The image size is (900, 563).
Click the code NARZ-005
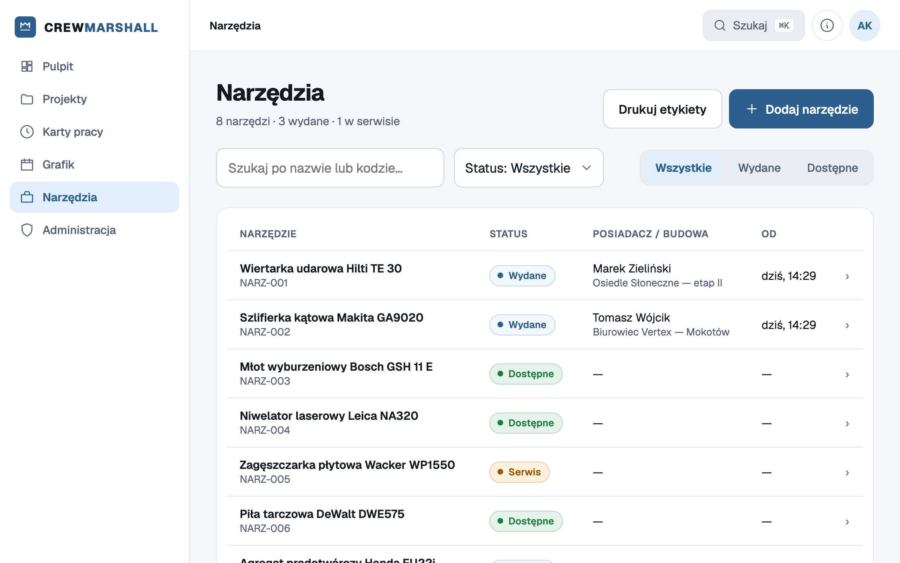265,479
